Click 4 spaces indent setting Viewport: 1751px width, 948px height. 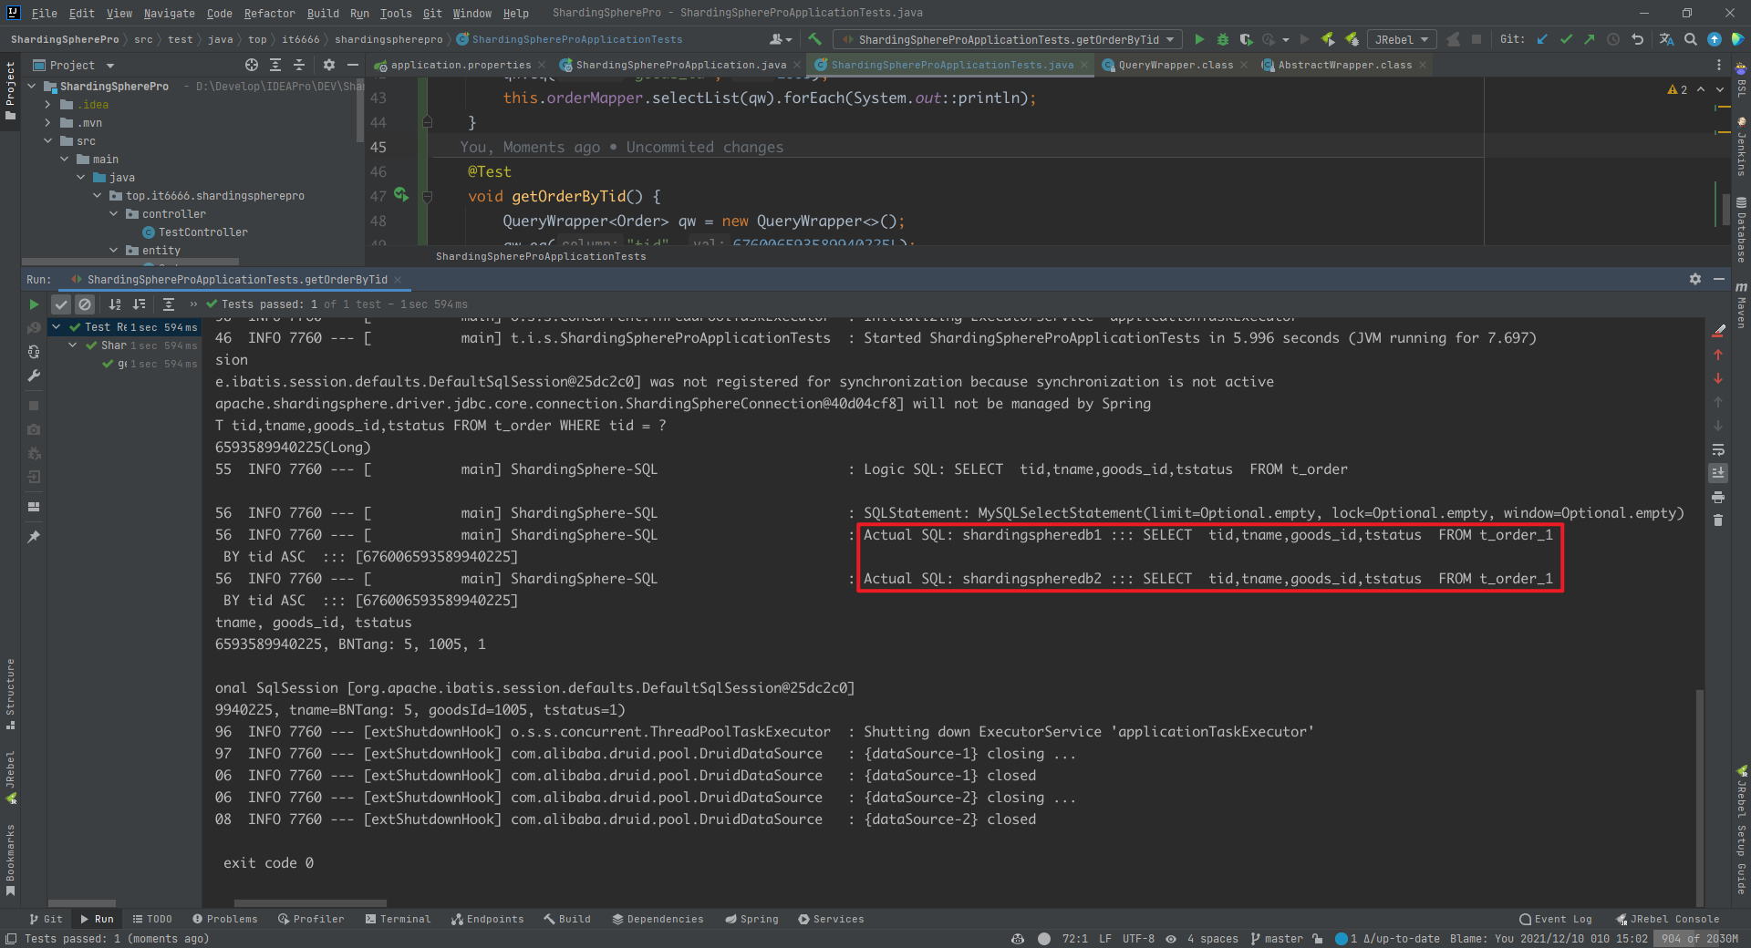pyautogui.click(x=1213, y=939)
